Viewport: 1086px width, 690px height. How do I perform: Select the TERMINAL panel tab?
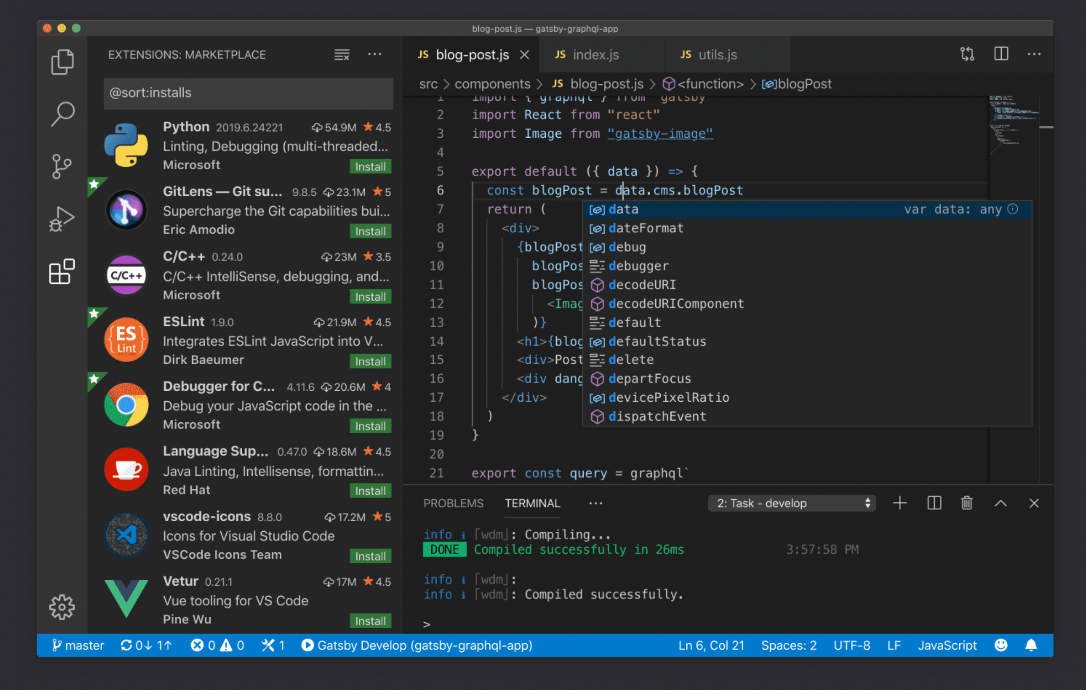pyautogui.click(x=532, y=503)
